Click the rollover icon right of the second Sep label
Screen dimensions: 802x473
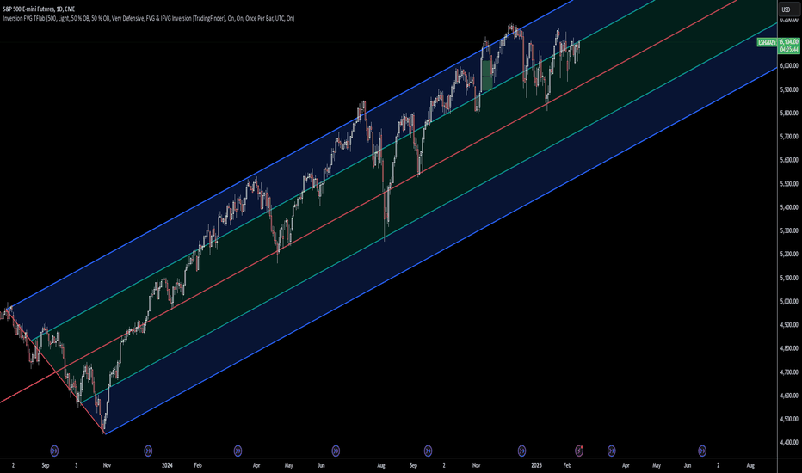tap(429, 451)
